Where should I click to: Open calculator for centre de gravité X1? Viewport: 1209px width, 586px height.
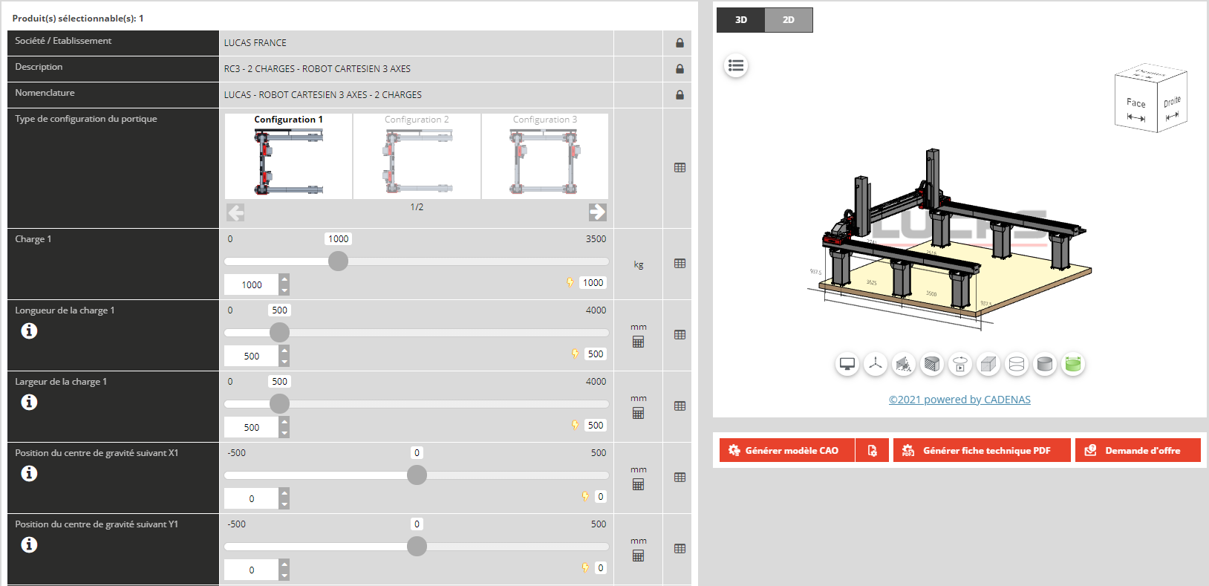(x=638, y=485)
